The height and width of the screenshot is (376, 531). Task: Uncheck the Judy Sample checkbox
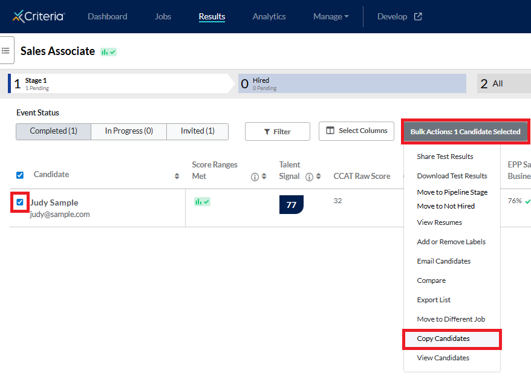click(x=20, y=202)
